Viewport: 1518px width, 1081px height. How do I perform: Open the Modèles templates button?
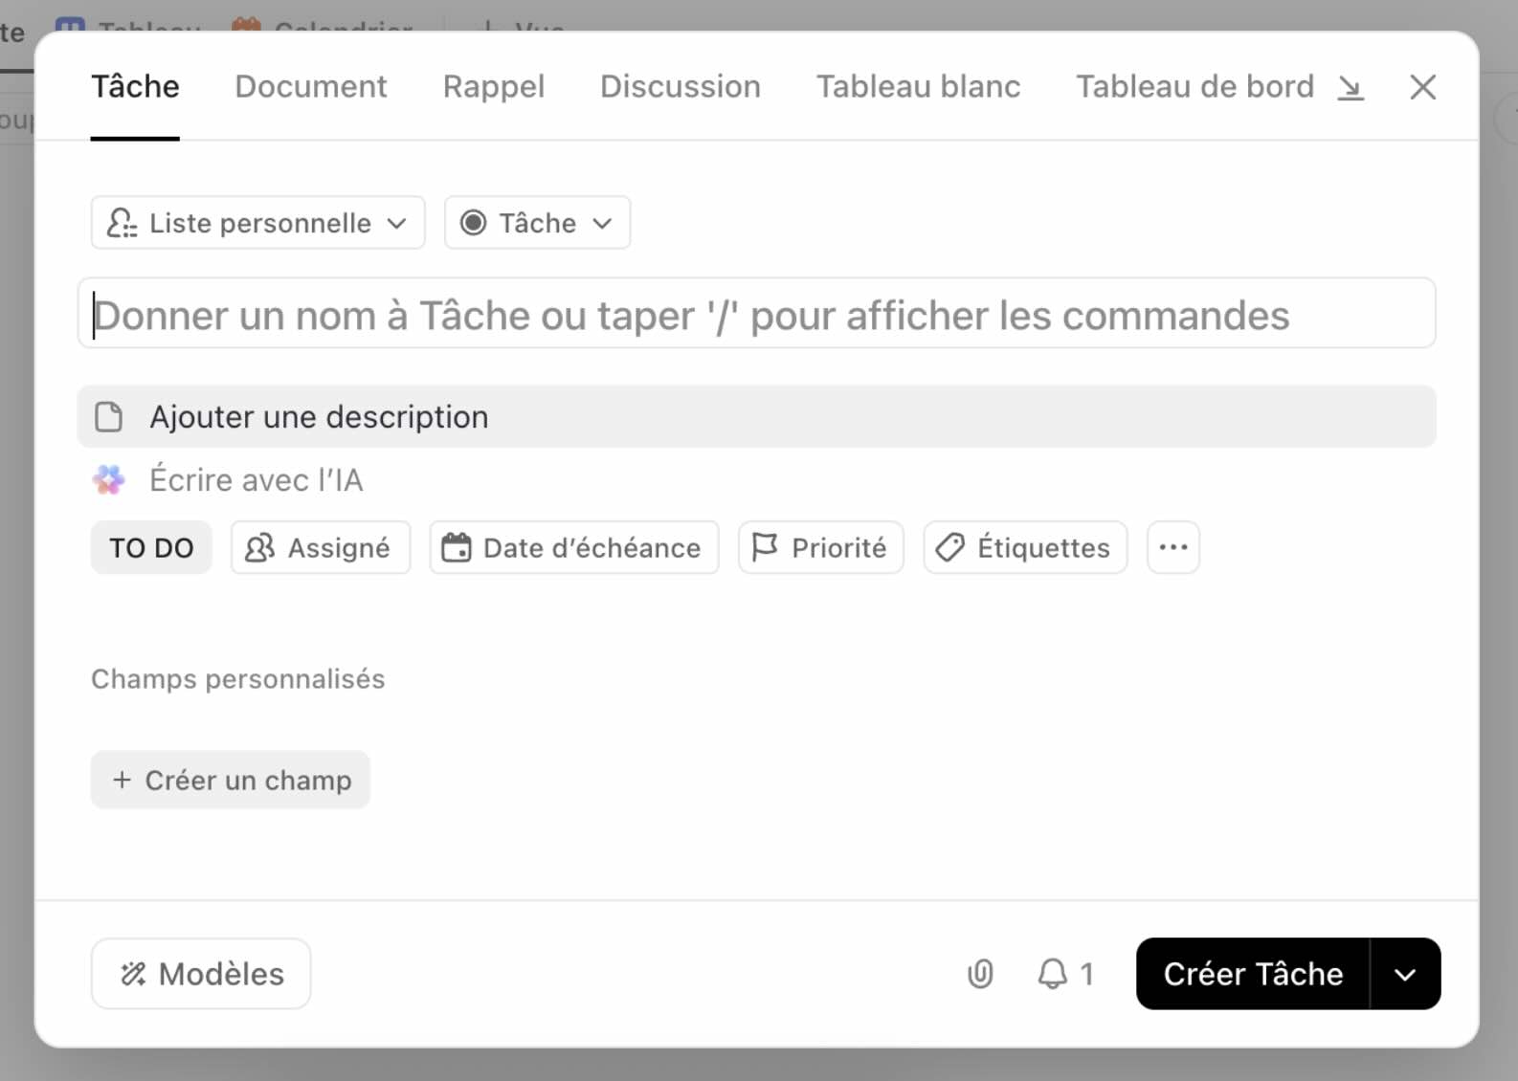coord(201,974)
